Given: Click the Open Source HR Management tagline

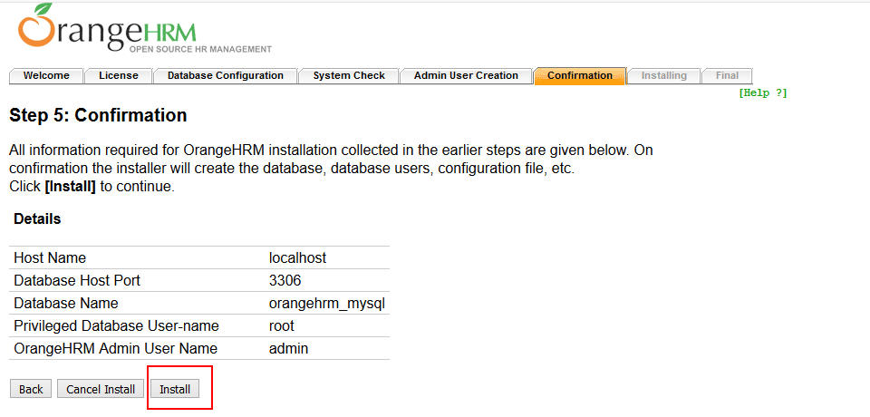Looking at the screenshot, I should pos(200,50).
